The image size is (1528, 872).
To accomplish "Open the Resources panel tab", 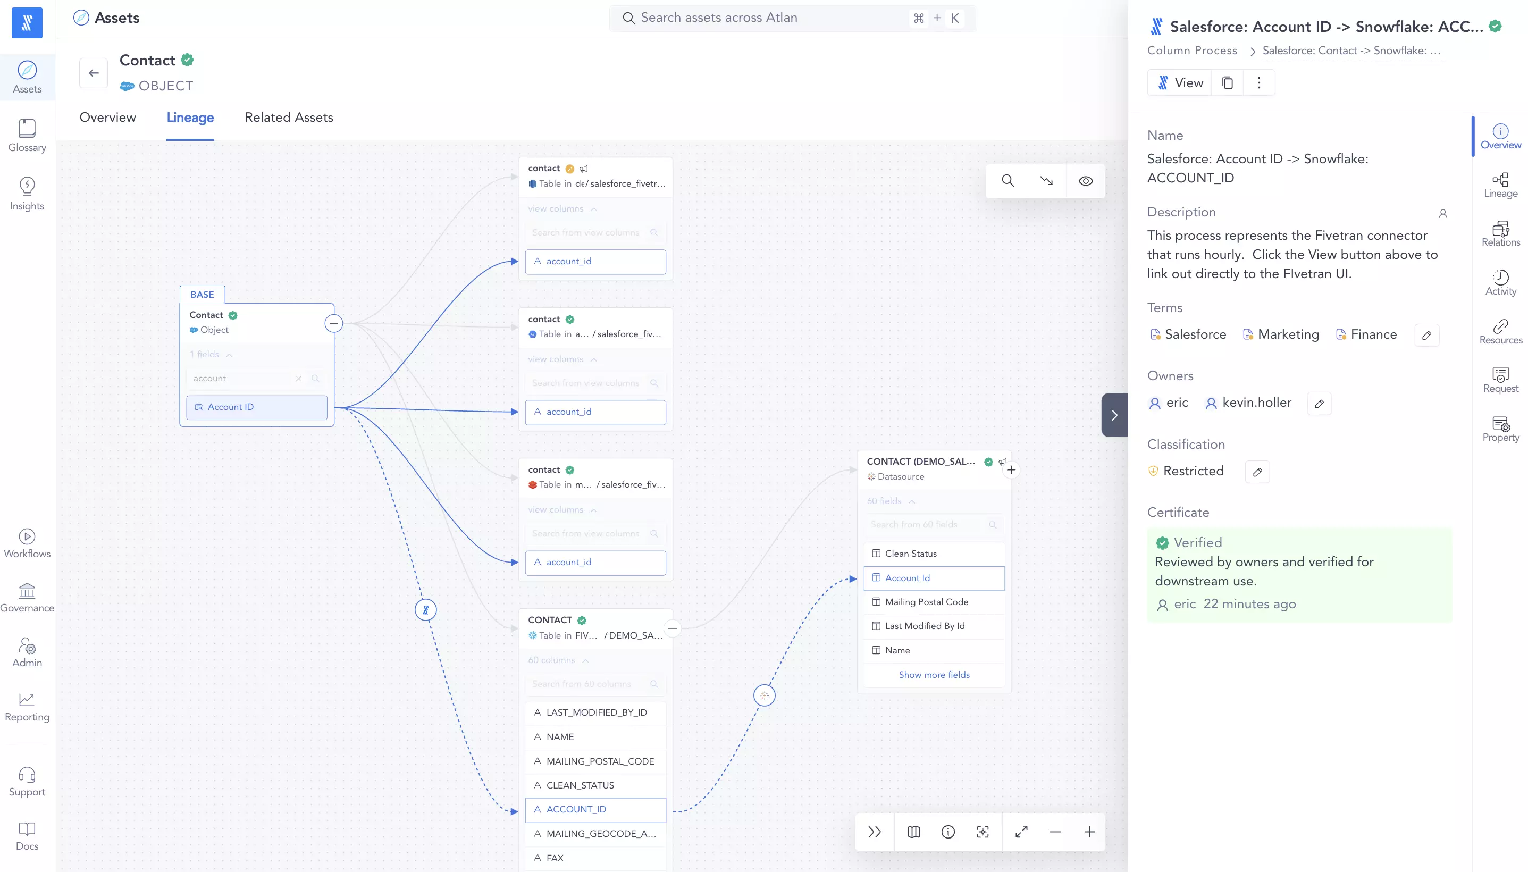I will click(x=1500, y=332).
